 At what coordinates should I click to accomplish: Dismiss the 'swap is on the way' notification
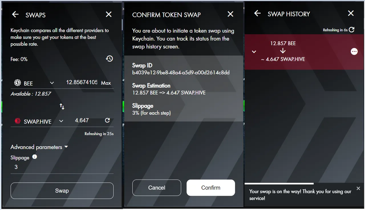[x=358, y=188]
